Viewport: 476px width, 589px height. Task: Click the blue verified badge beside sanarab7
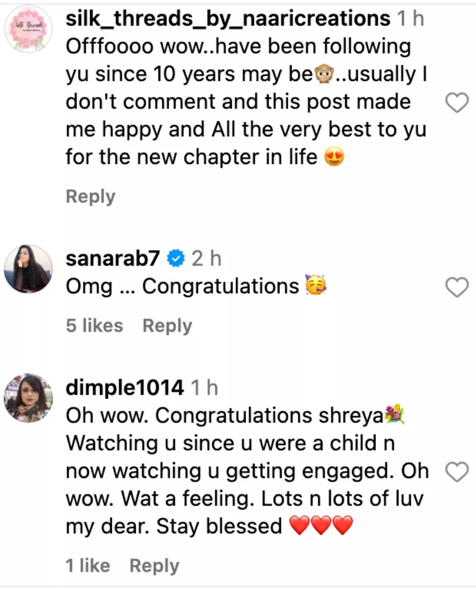pos(175,259)
